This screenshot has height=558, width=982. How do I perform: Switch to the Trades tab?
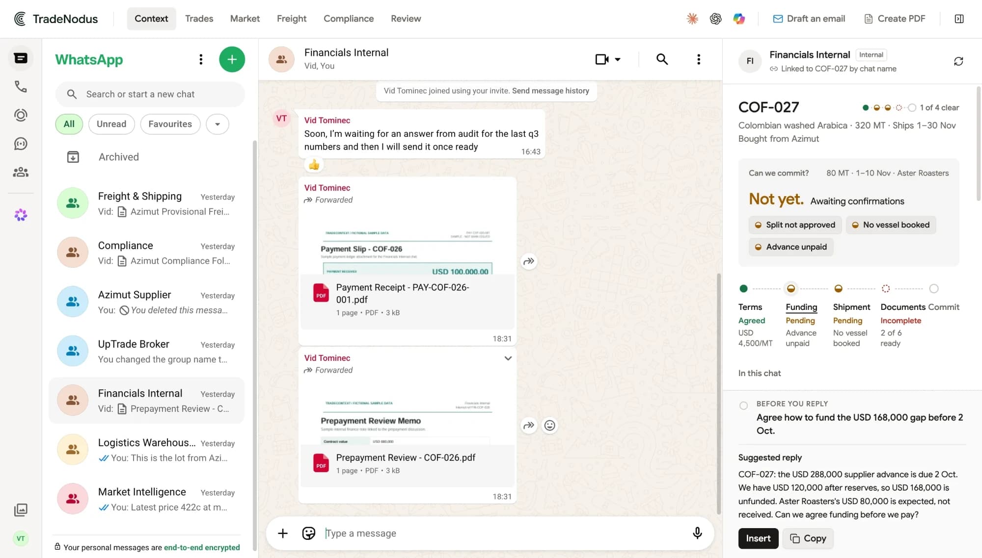pos(199,19)
